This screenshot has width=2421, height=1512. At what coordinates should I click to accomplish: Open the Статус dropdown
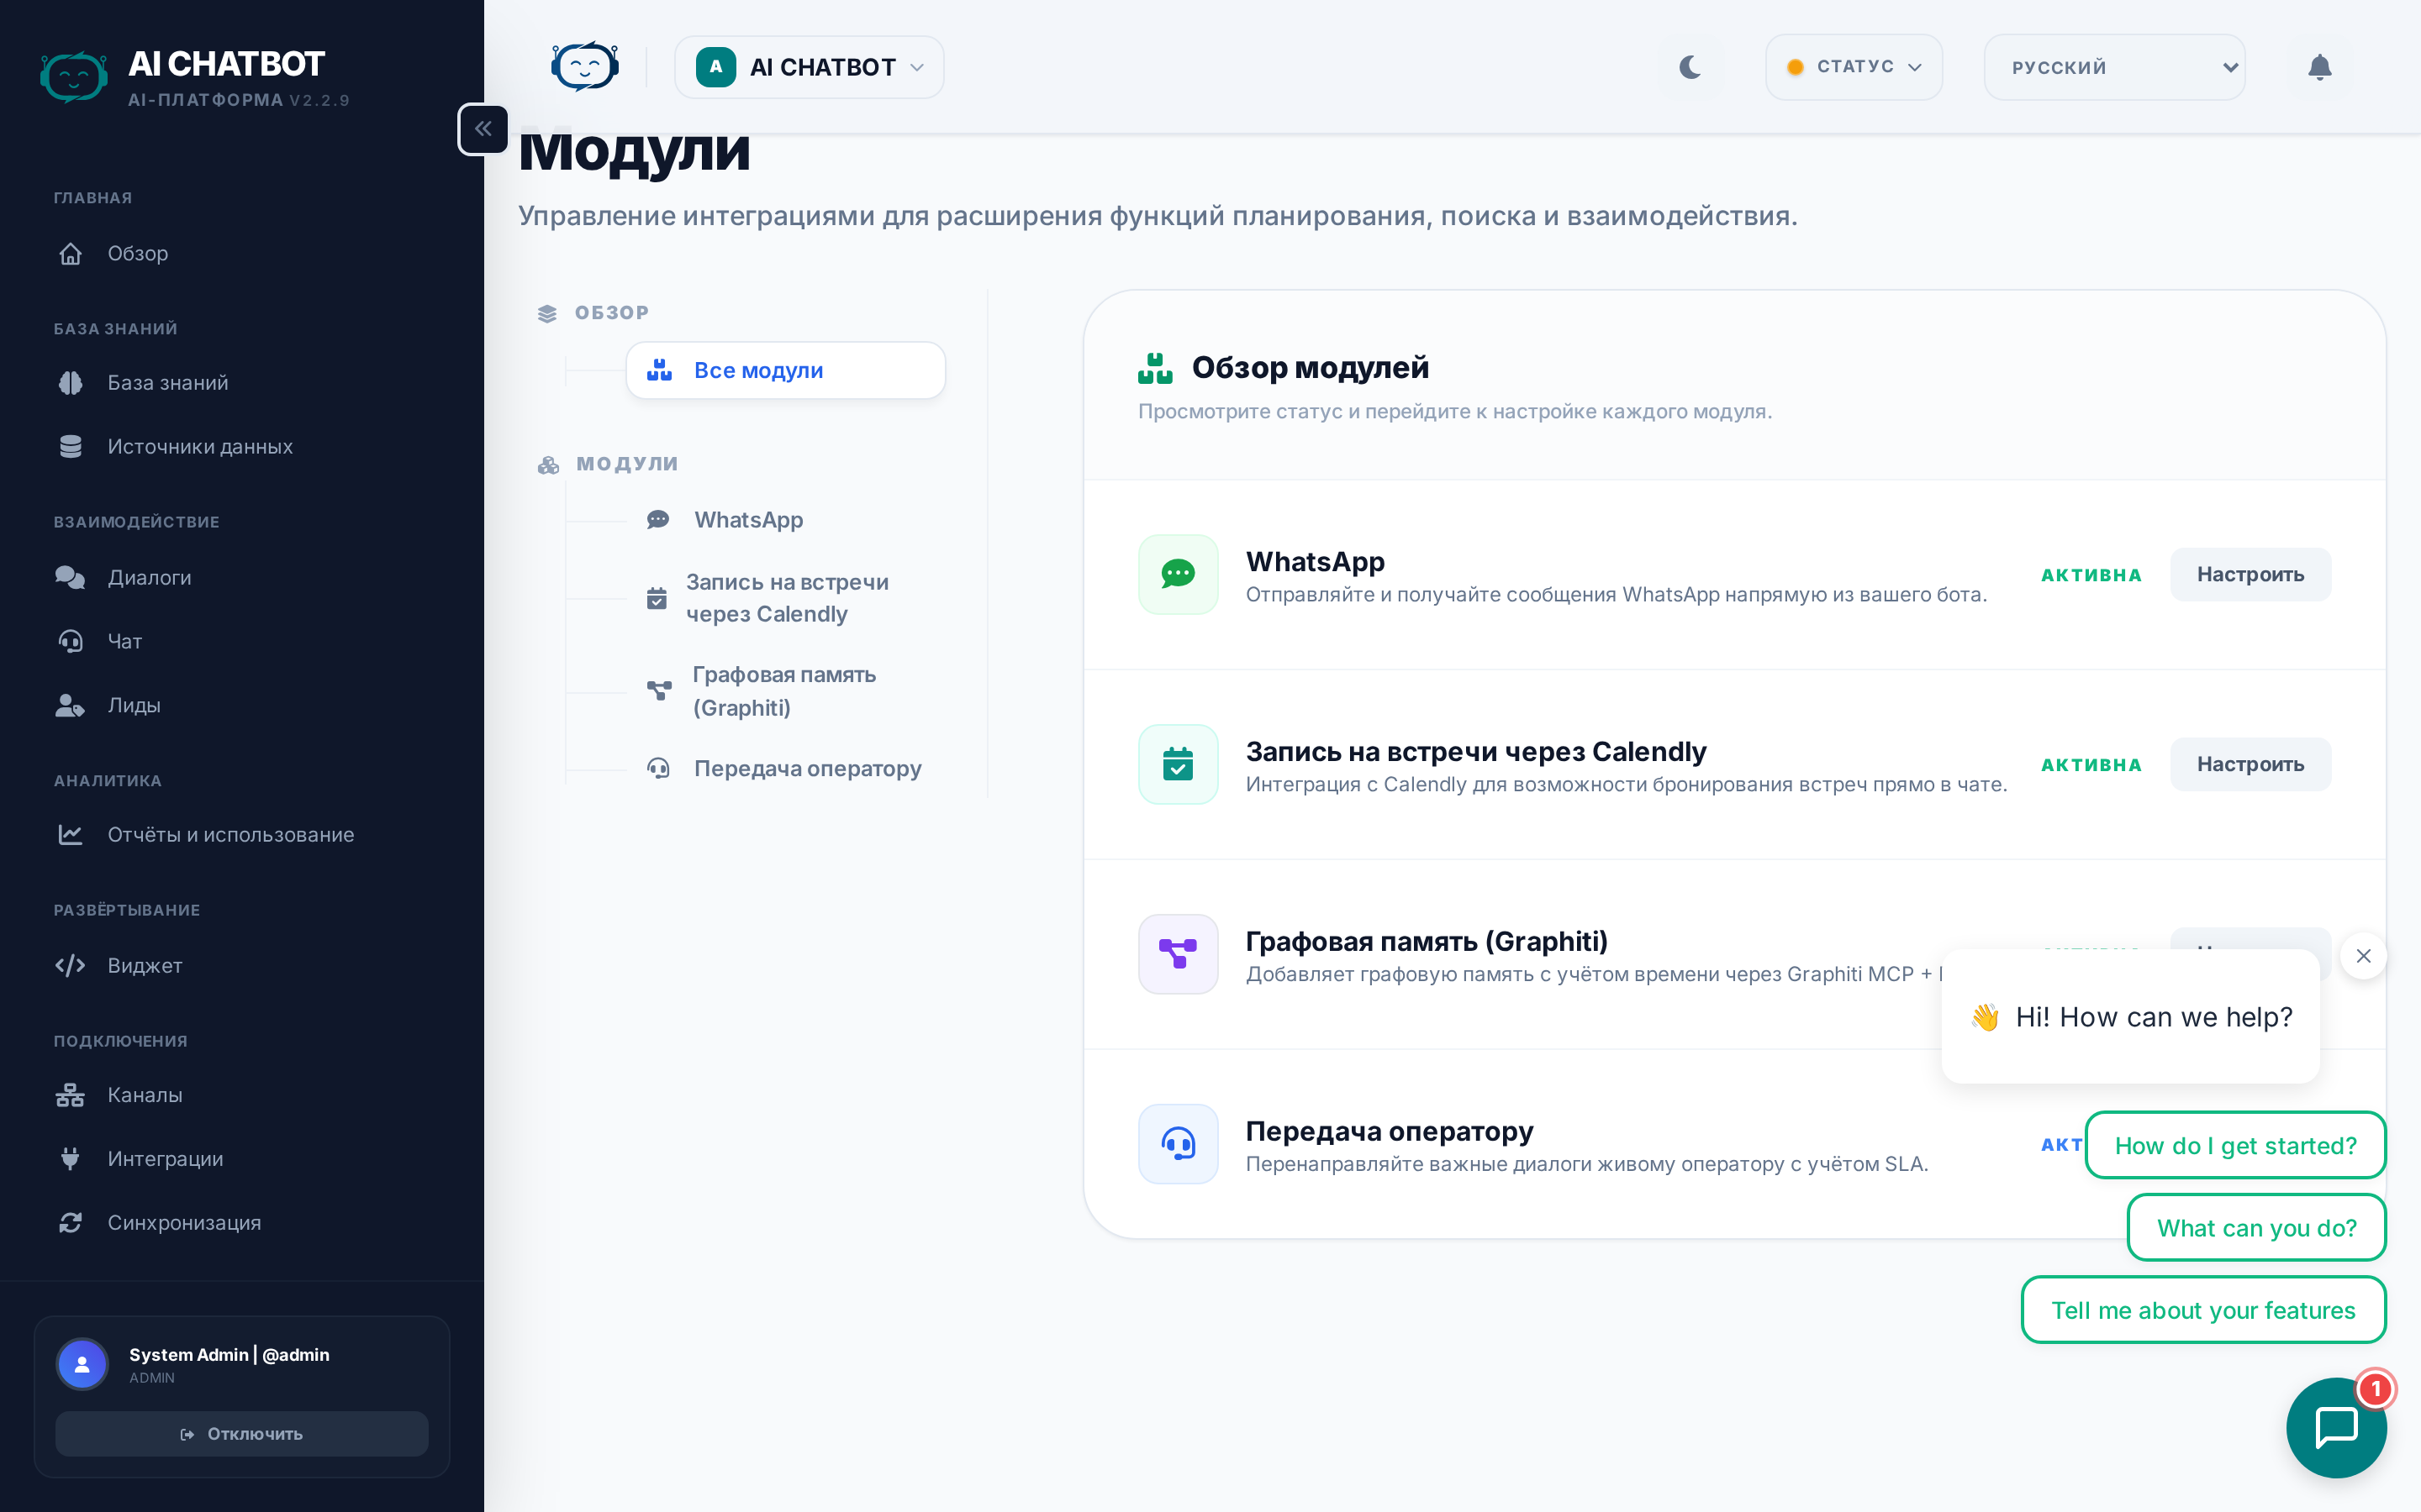pos(1854,67)
